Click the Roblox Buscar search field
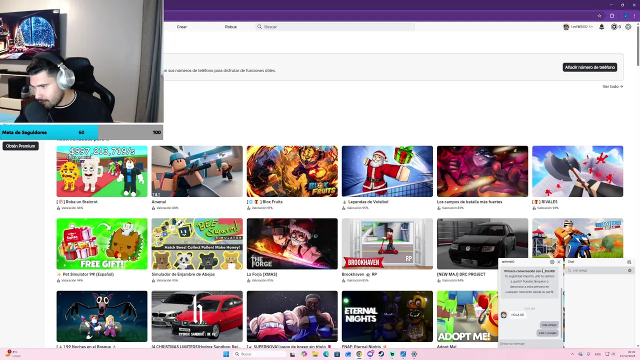The width and height of the screenshot is (640, 360). [x=335, y=27]
